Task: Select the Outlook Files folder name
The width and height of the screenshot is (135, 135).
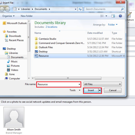Action: 46,47
